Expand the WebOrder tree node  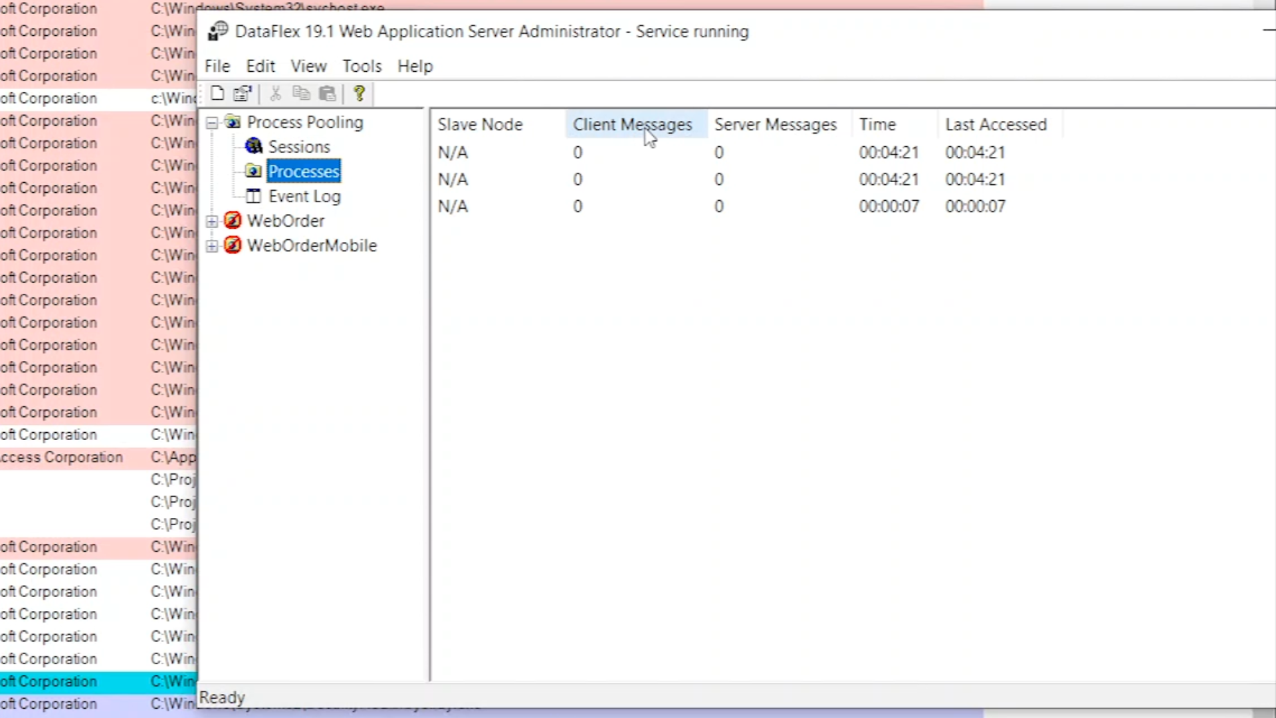click(212, 221)
